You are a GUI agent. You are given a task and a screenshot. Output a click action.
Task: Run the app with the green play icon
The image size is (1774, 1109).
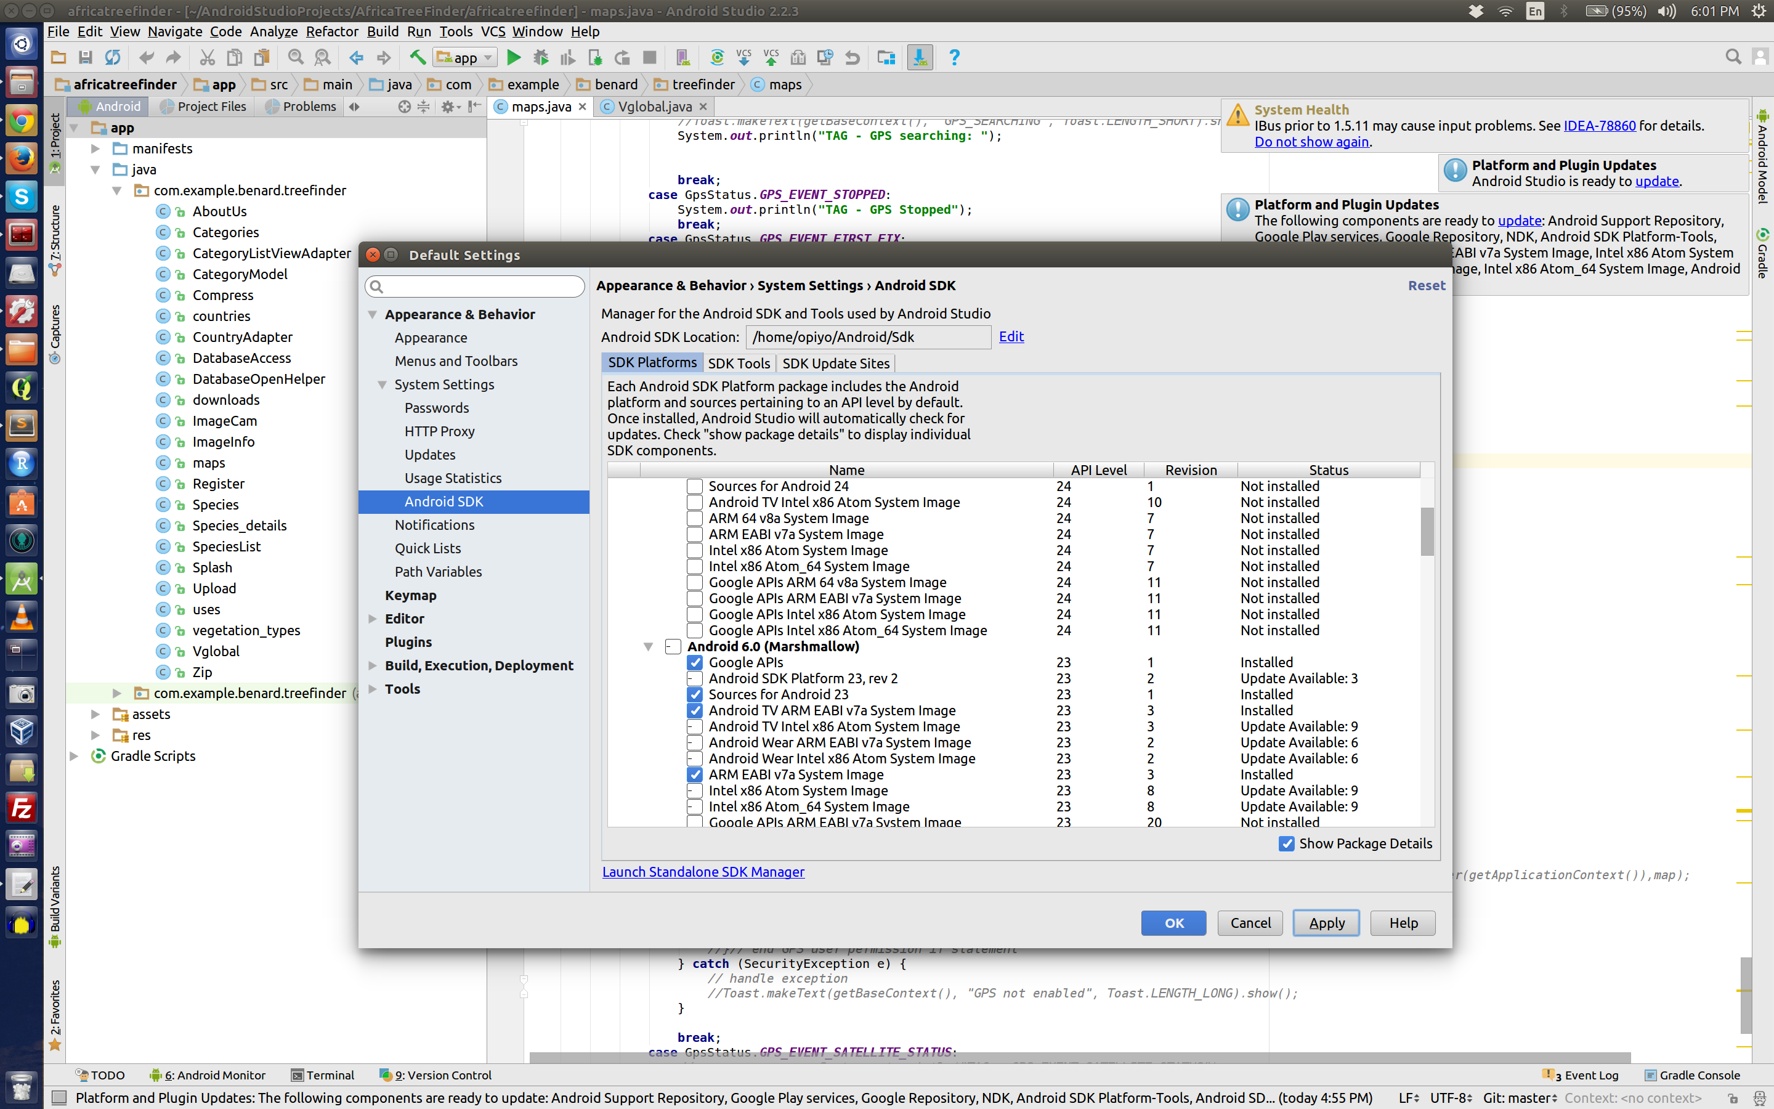click(x=514, y=57)
